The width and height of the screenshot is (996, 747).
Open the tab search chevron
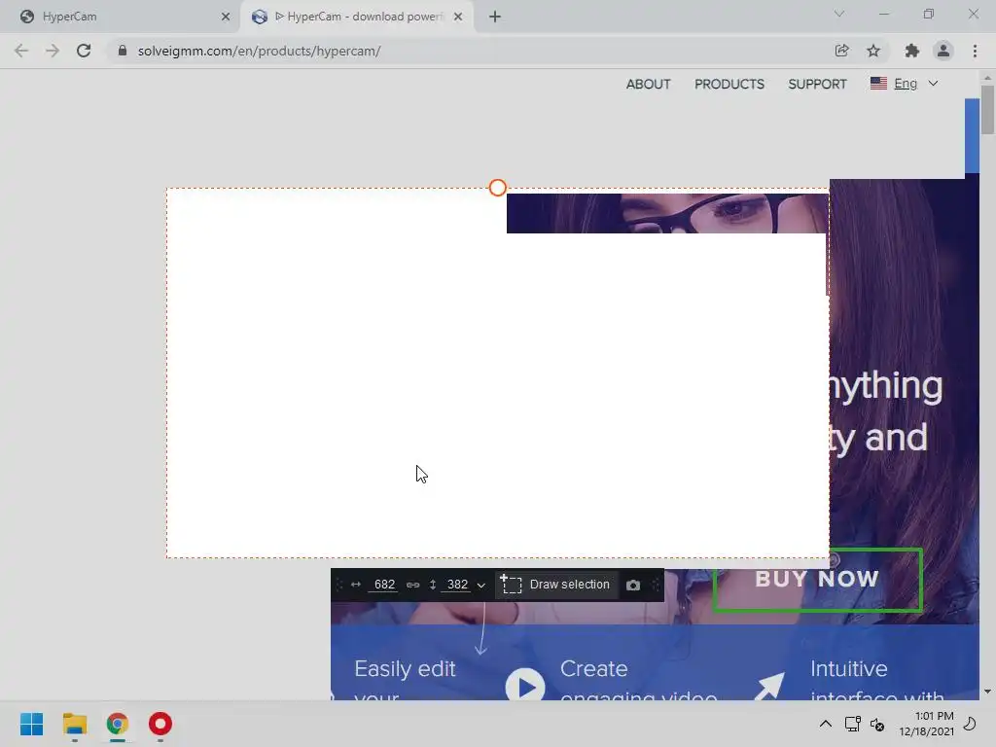click(x=839, y=14)
